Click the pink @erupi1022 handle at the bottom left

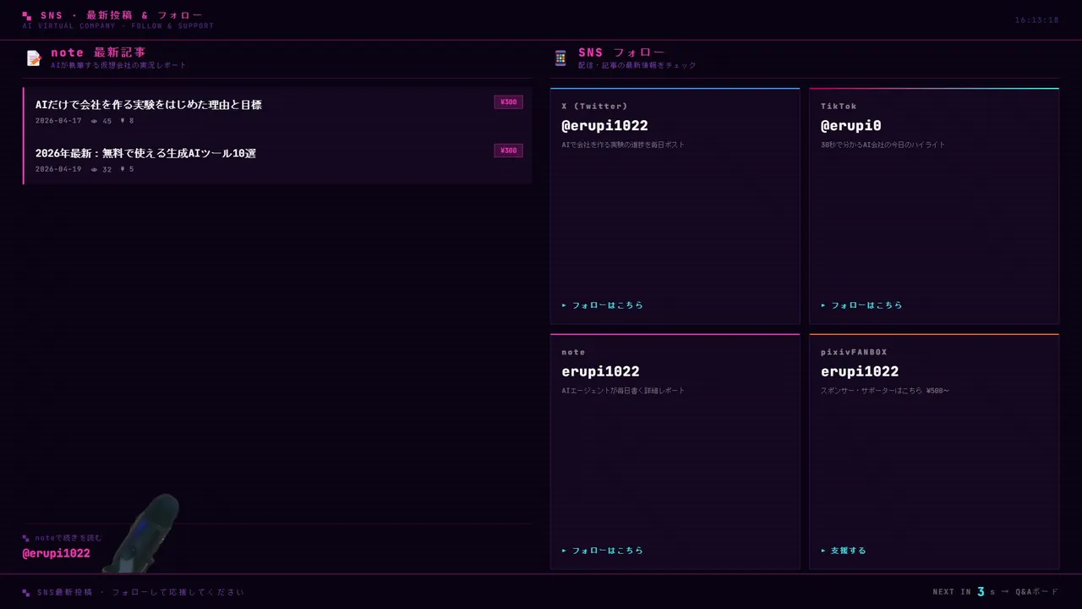[56, 553]
